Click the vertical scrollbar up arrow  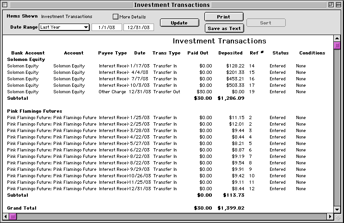point(337,38)
